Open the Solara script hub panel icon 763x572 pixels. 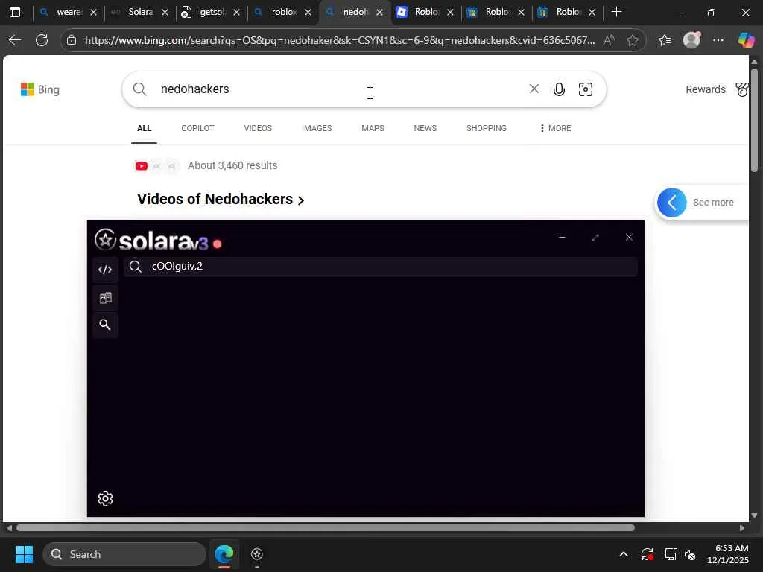point(105,298)
